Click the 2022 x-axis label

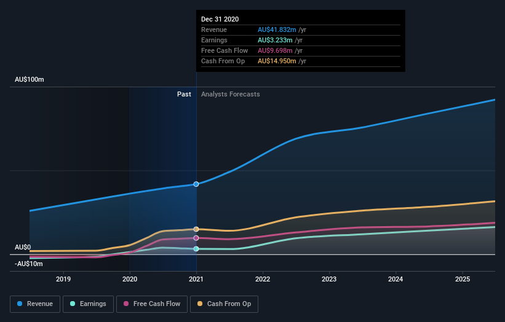tap(263, 279)
